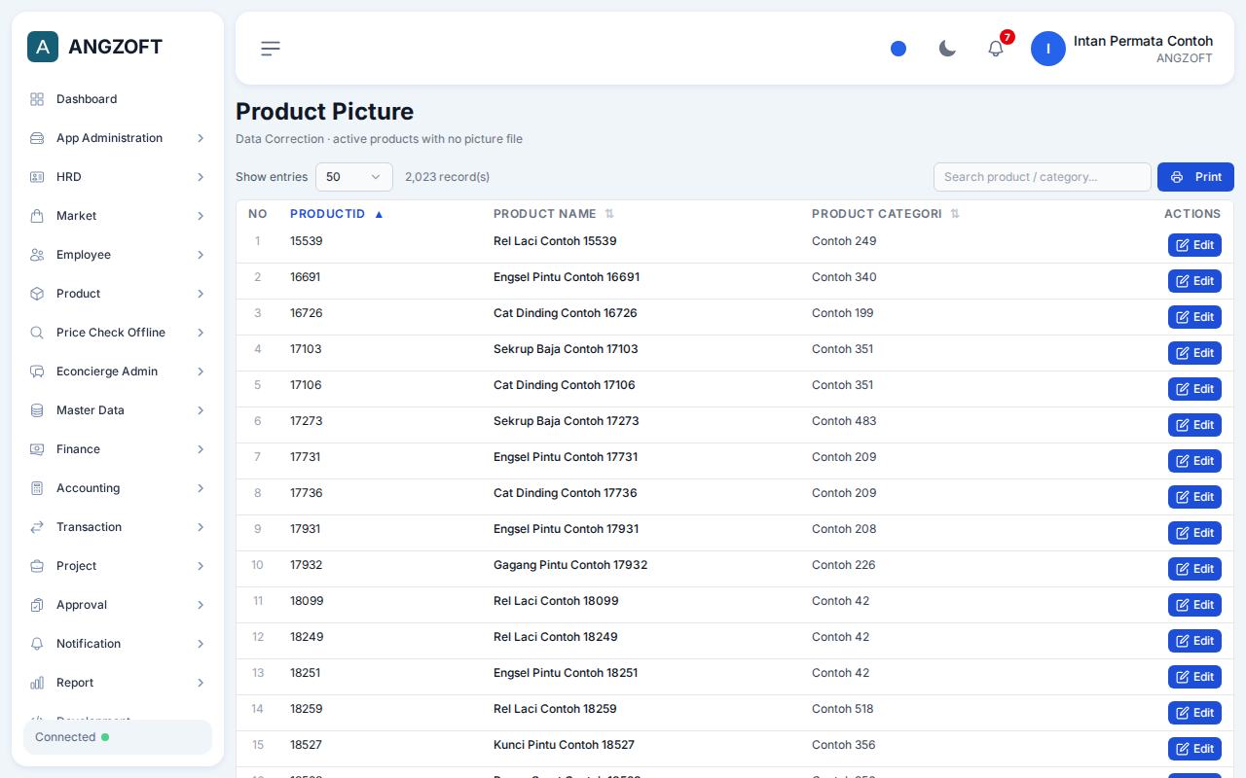
Task: Toggle the sidebar hamburger menu icon
Action: pyautogui.click(x=271, y=48)
